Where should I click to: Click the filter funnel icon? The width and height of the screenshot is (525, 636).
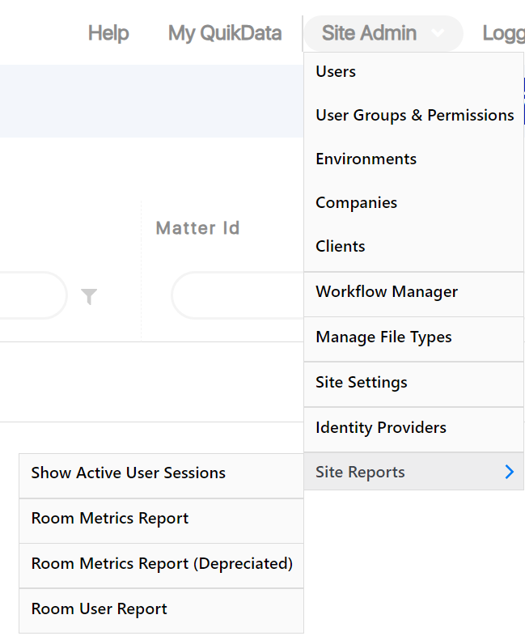tap(89, 296)
